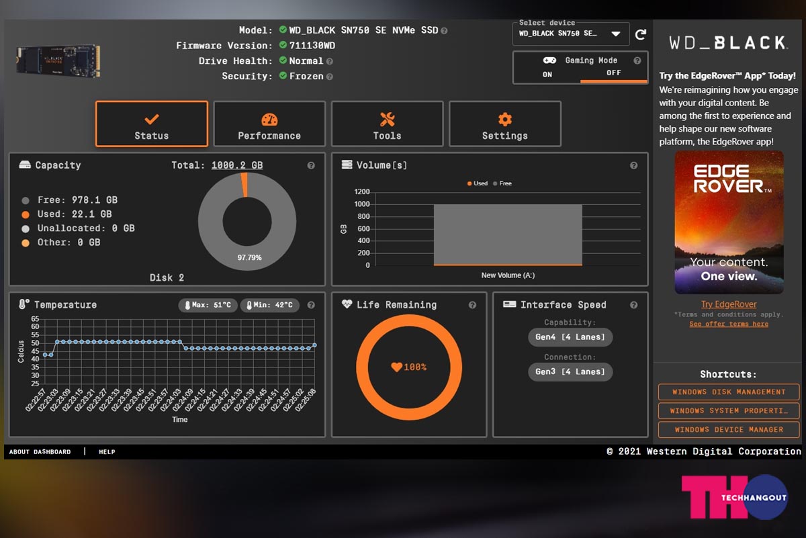Open About Dashboard in the footer

40,452
